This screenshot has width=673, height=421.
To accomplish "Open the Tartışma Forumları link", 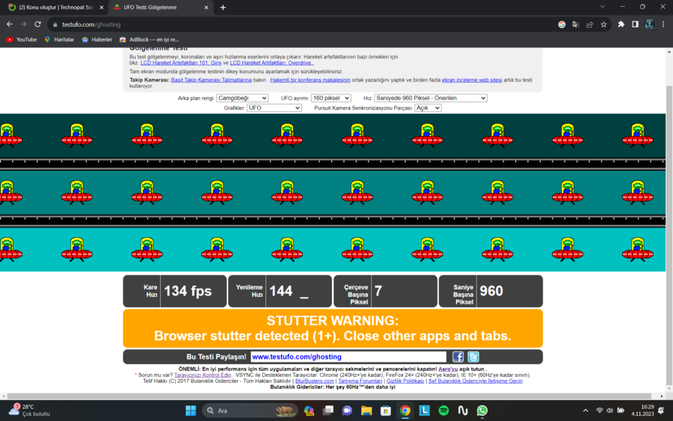I will coord(360,381).
